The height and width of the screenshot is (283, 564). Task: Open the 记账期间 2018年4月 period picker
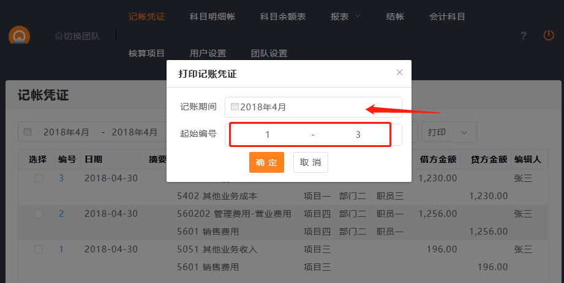pos(312,107)
